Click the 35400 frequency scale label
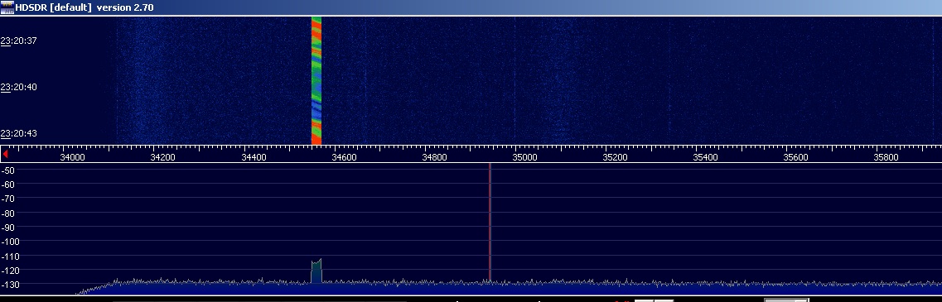The height and width of the screenshot is (302, 942). point(705,157)
